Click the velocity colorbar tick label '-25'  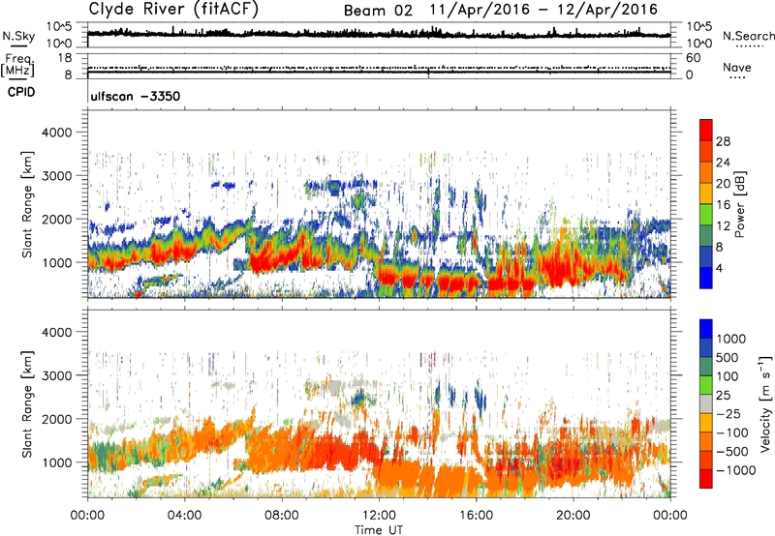[x=728, y=413]
